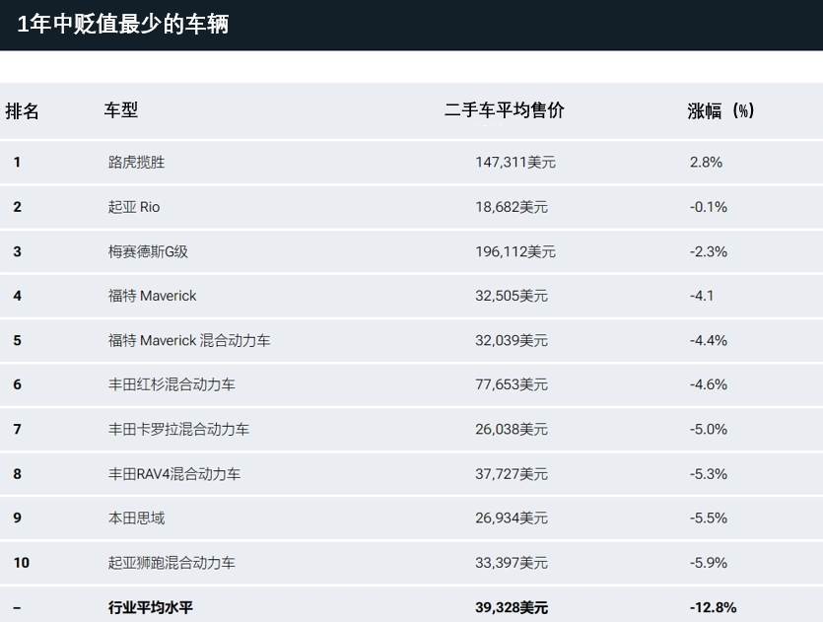Select rank number 1 cell
Screen dimensions: 823x622
coord(18,162)
